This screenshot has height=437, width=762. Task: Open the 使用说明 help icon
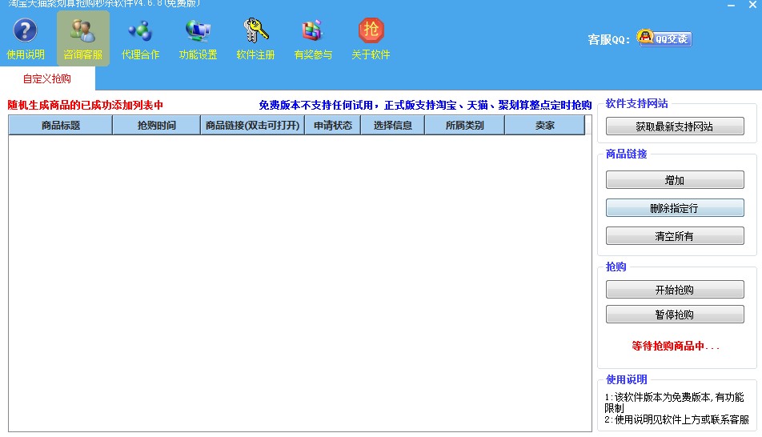(x=26, y=39)
